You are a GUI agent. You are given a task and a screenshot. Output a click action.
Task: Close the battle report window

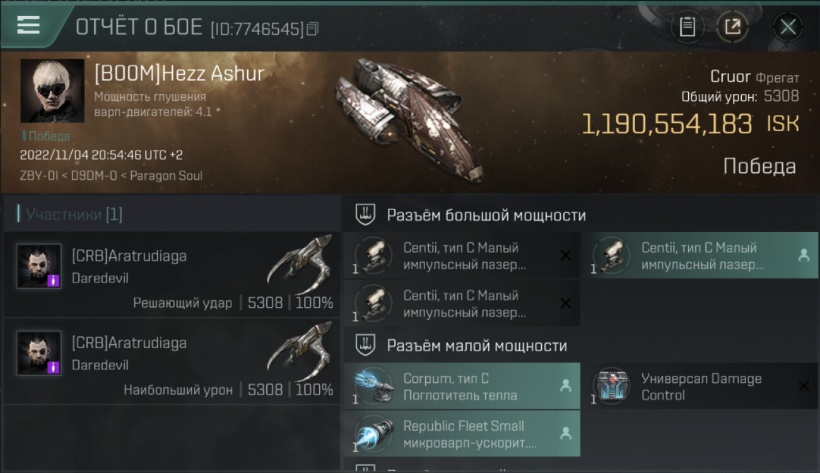pos(788,26)
